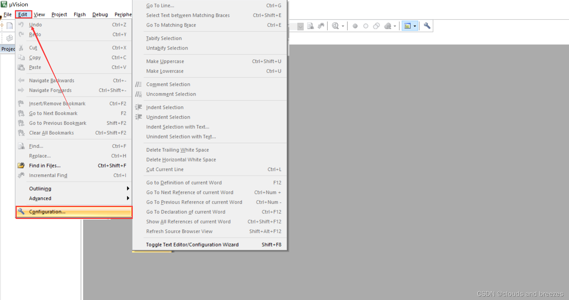Choose Go To Line... entry
This screenshot has width=569, height=300.
pos(210,6)
